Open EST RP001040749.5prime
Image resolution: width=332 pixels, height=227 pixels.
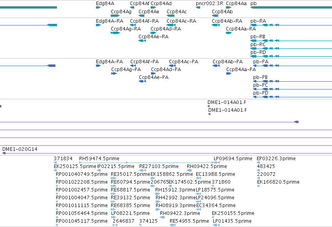pyautogui.click(x=82, y=174)
